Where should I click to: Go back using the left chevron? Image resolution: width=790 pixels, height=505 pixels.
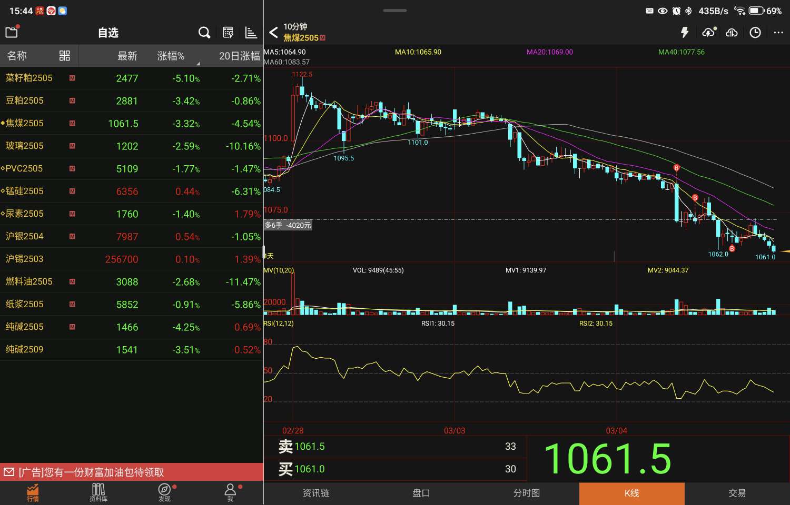[x=273, y=33]
